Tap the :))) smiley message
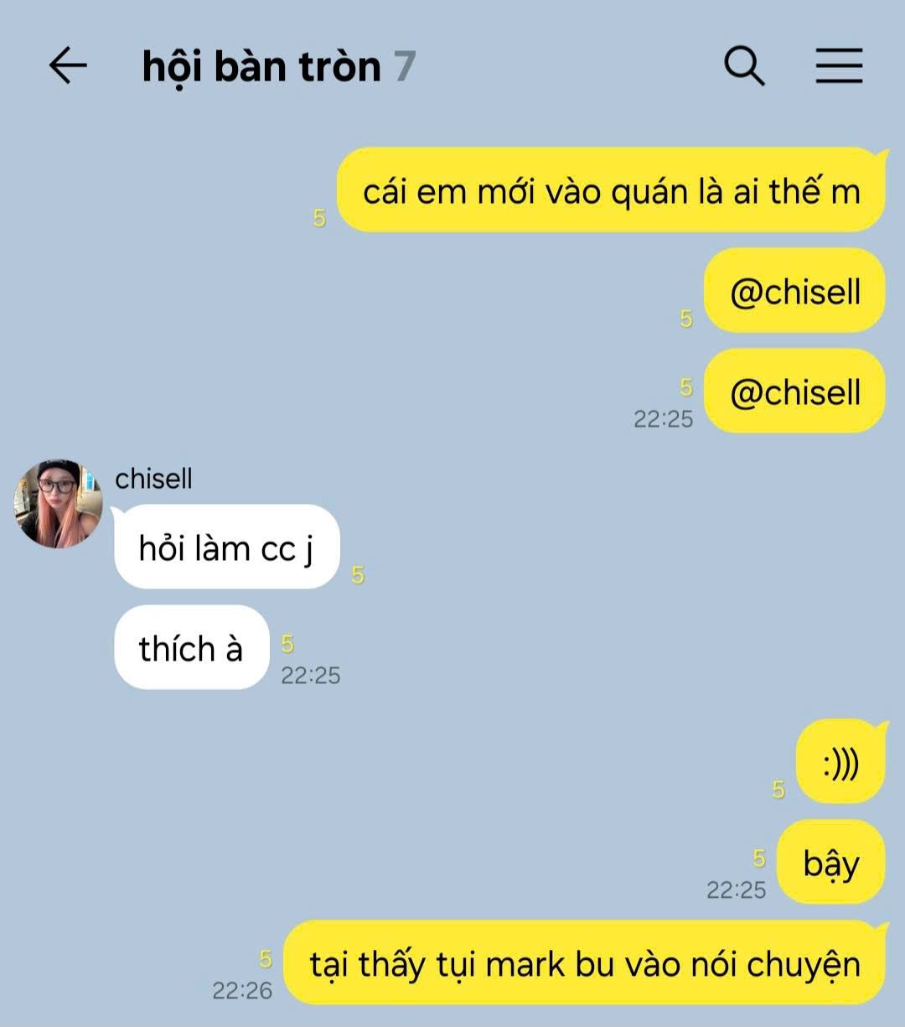905x1027 pixels. (840, 762)
